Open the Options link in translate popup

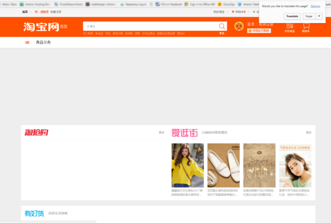(x=315, y=6)
